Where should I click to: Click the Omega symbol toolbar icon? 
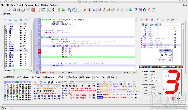coord(145,10)
